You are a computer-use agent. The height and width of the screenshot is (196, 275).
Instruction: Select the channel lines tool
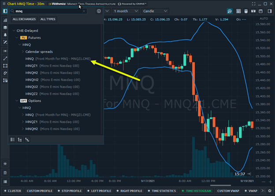point(5,73)
